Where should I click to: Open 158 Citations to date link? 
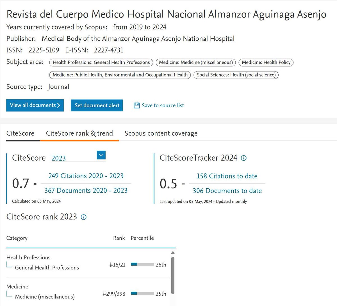click(227, 176)
